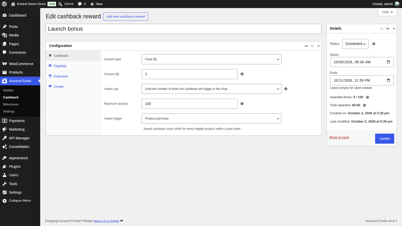Click help icon next to Award cap
The width and height of the screenshot is (402, 226).
tap(286, 89)
